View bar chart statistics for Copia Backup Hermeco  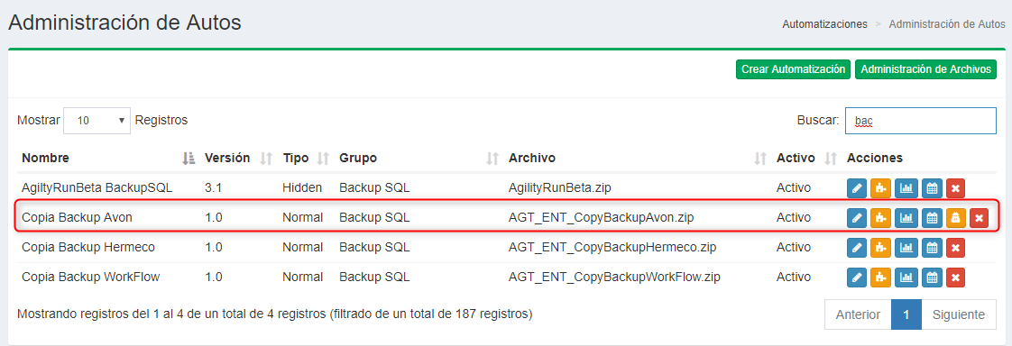click(906, 248)
